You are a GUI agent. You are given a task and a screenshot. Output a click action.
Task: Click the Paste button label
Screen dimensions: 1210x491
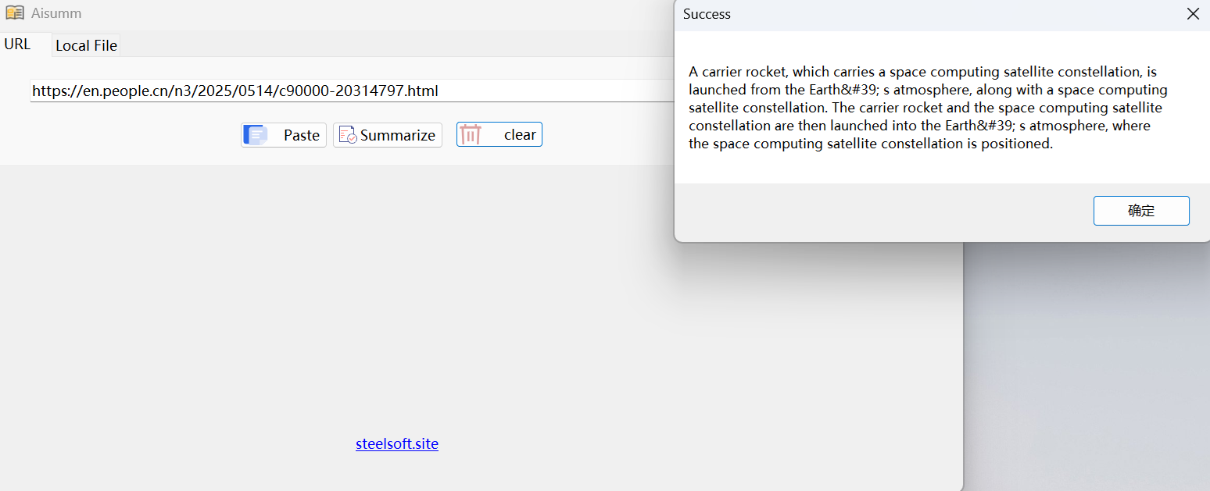point(302,135)
